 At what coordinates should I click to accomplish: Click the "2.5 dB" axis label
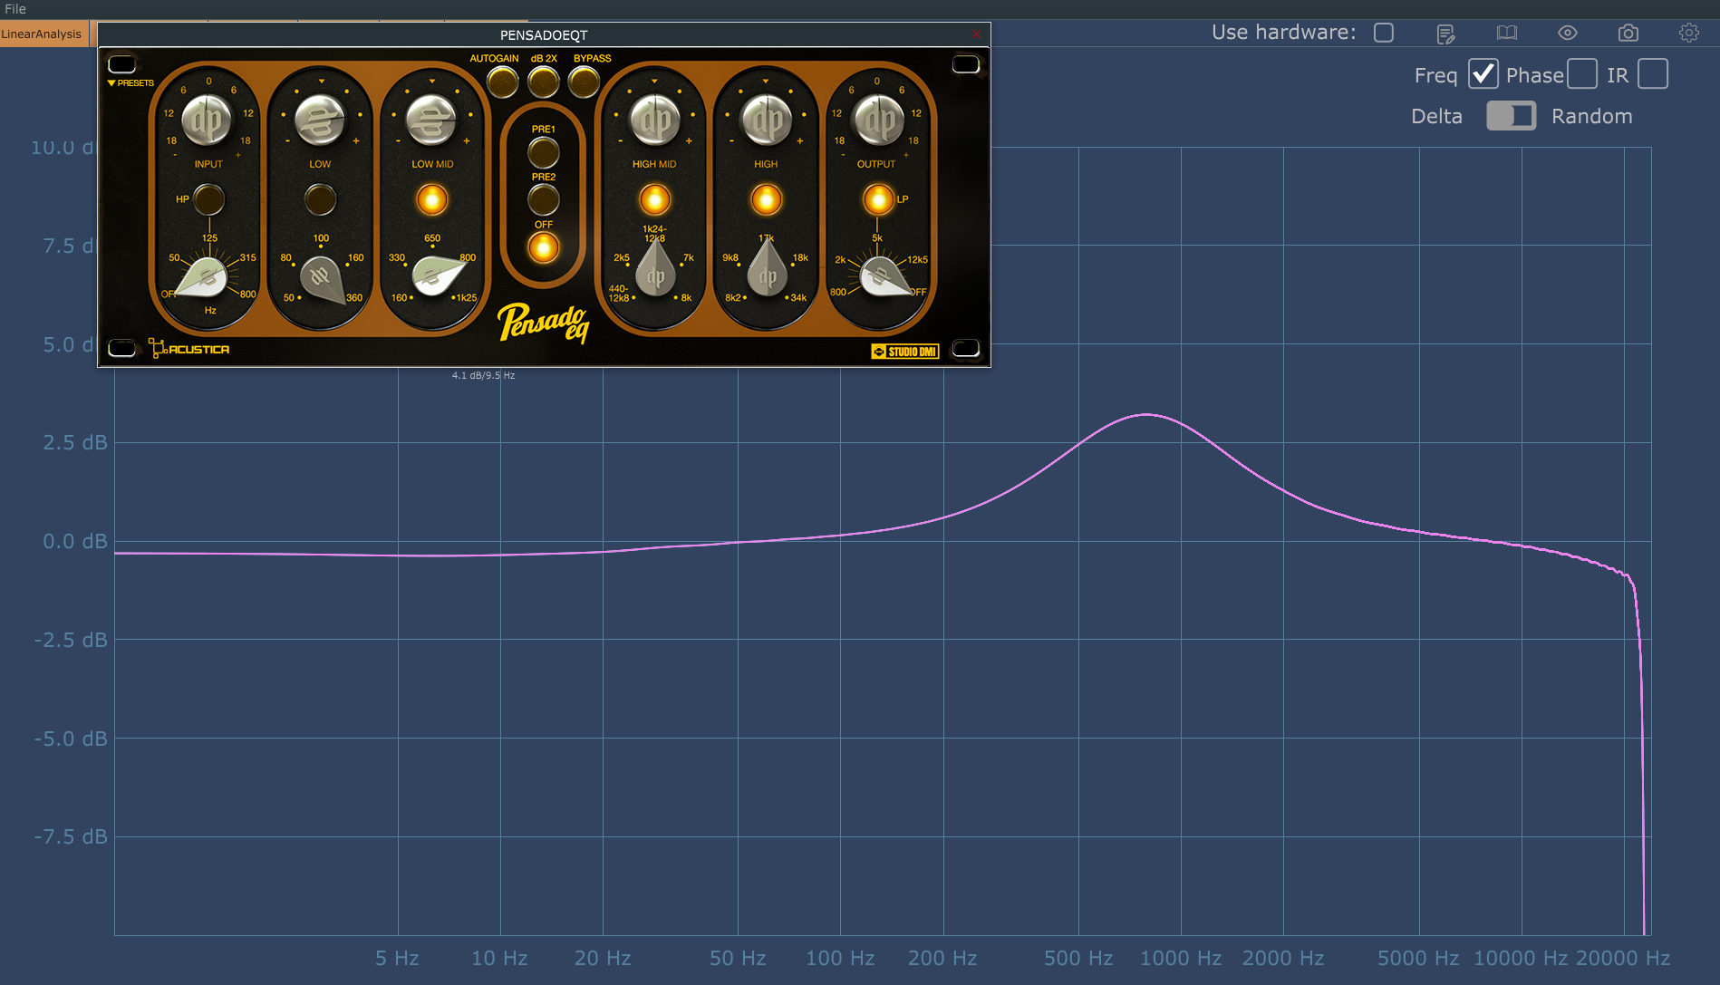coord(75,442)
